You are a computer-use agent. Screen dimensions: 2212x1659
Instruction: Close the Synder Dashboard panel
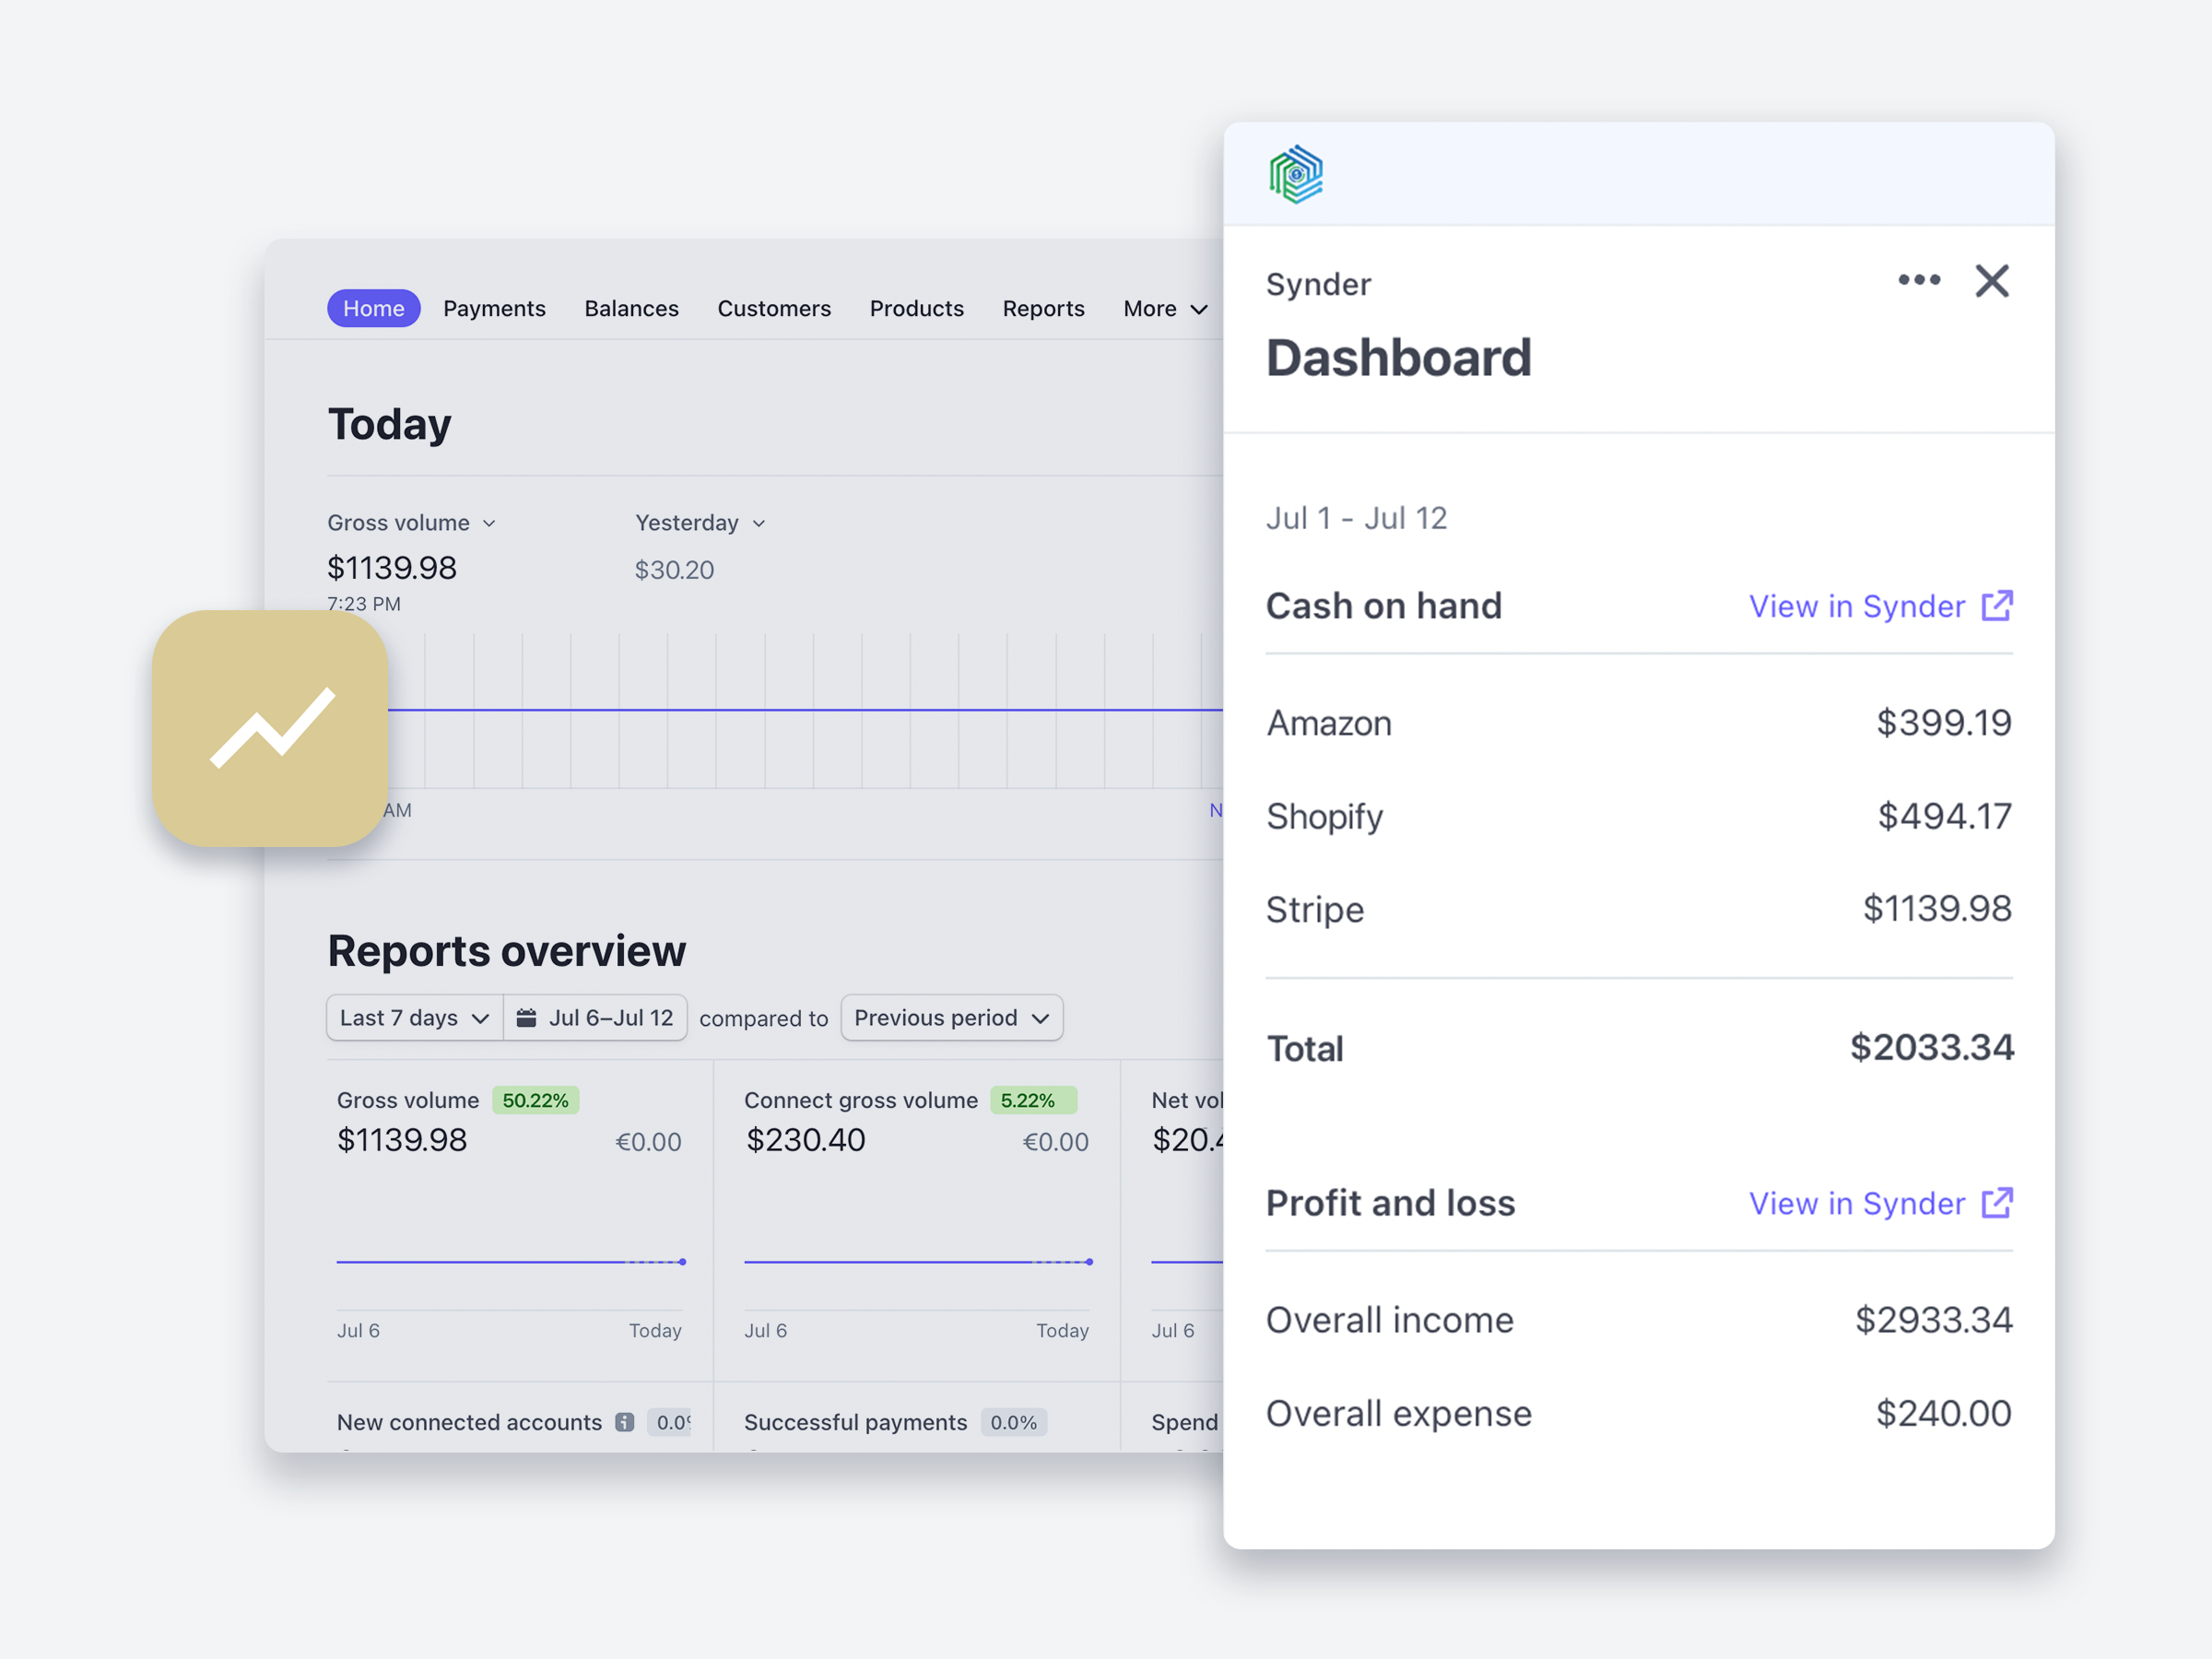[x=1991, y=281]
